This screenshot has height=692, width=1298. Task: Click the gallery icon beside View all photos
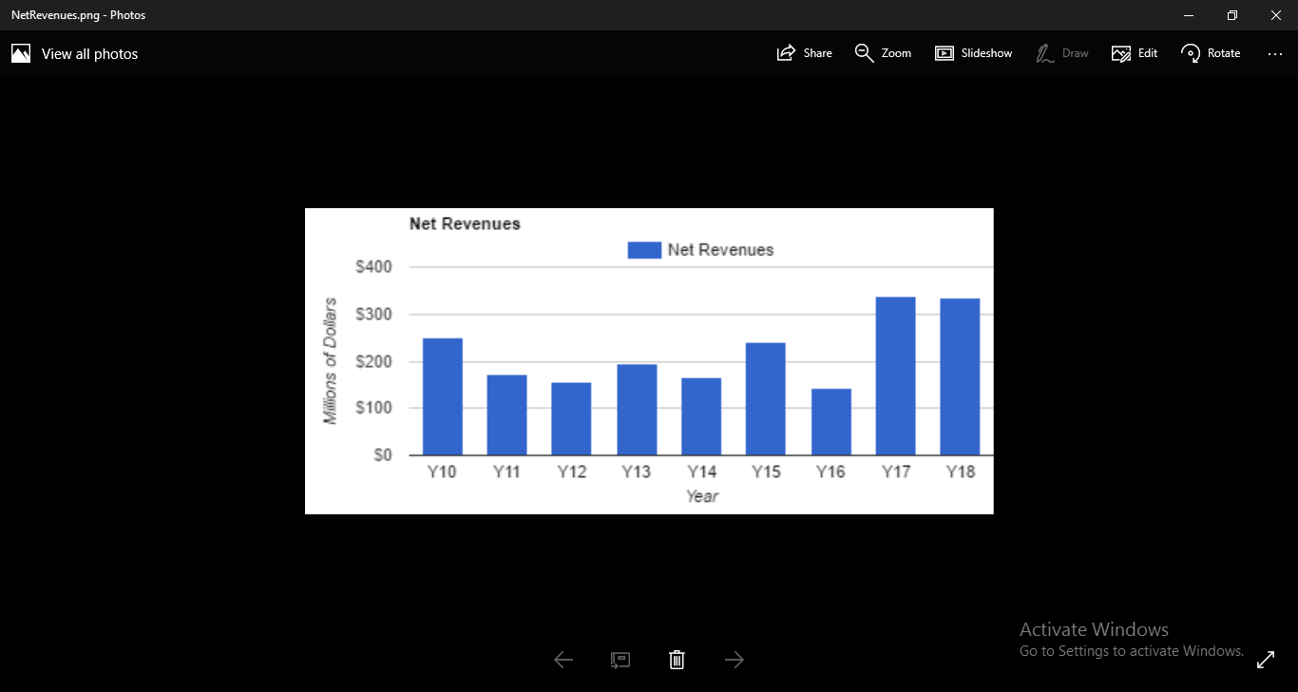pyautogui.click(x=20, y=52)
